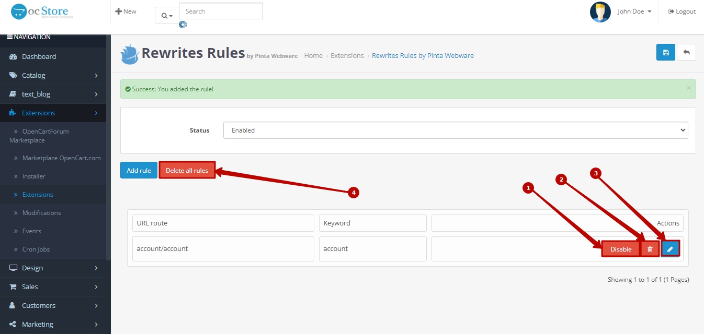Screen dimensions: 704x334
Task: Open the Status Enabled dropdown
Action: coord(455,130)
